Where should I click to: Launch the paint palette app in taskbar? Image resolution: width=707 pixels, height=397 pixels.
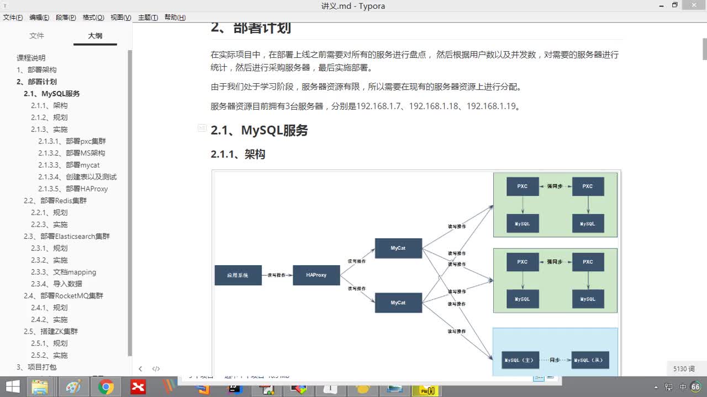[x=73, y=387]
